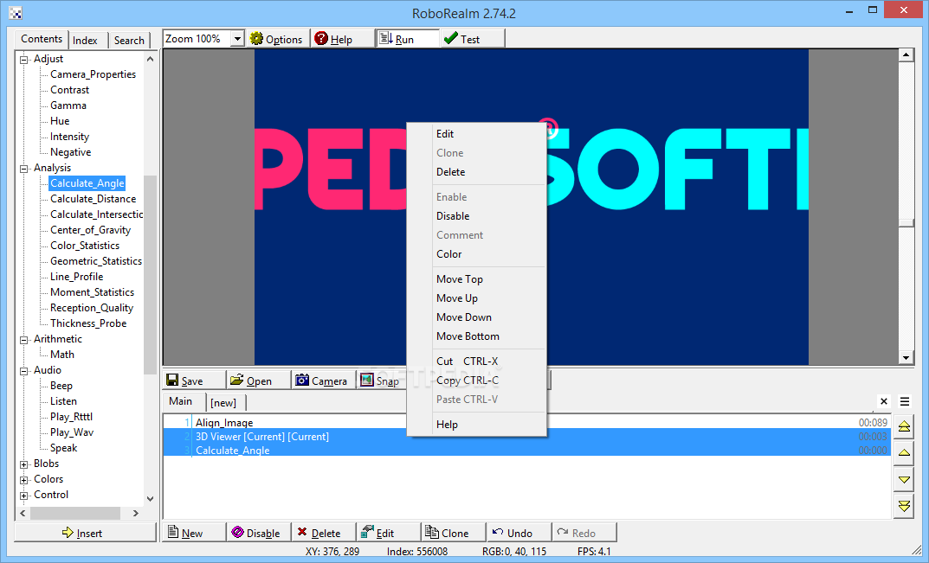Screen dimensions: 929x563
Task: Click the RoboRealm app icon in title bar
Action: tap(16, 13)
